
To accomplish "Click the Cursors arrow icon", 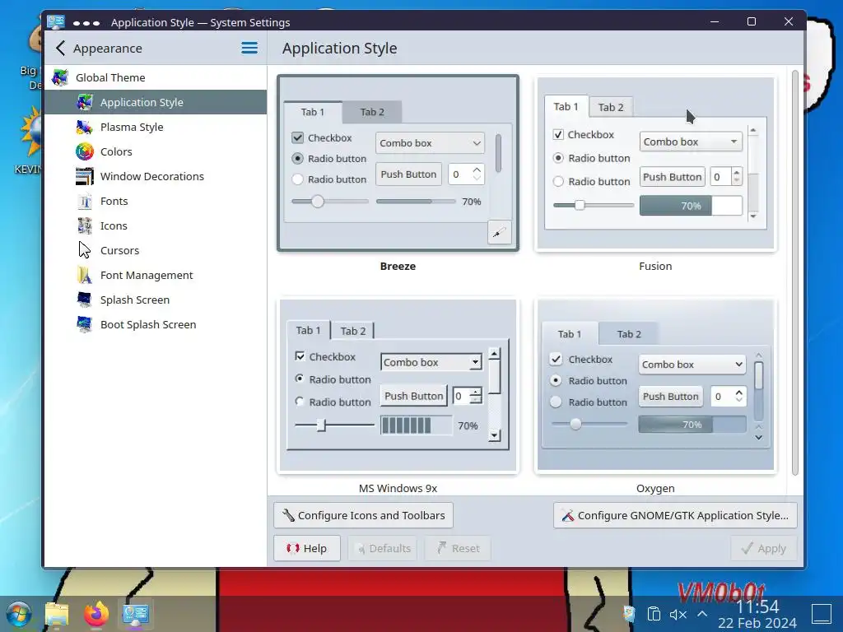I will 85,250.
